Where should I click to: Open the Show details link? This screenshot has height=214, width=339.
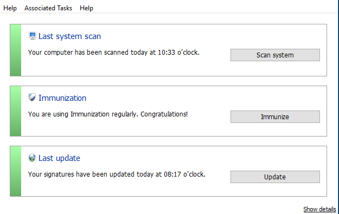click(319, 209)
